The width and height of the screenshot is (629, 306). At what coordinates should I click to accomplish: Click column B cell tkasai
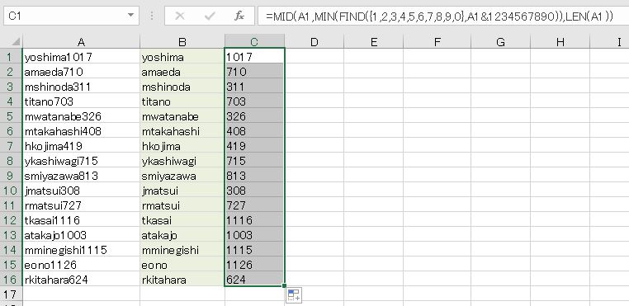(182, 220)
